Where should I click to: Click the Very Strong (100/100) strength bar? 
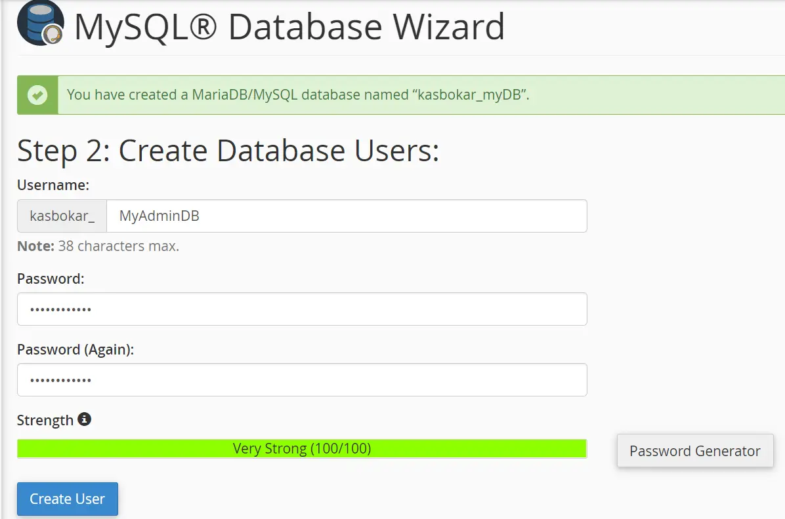tap(302, 448)
